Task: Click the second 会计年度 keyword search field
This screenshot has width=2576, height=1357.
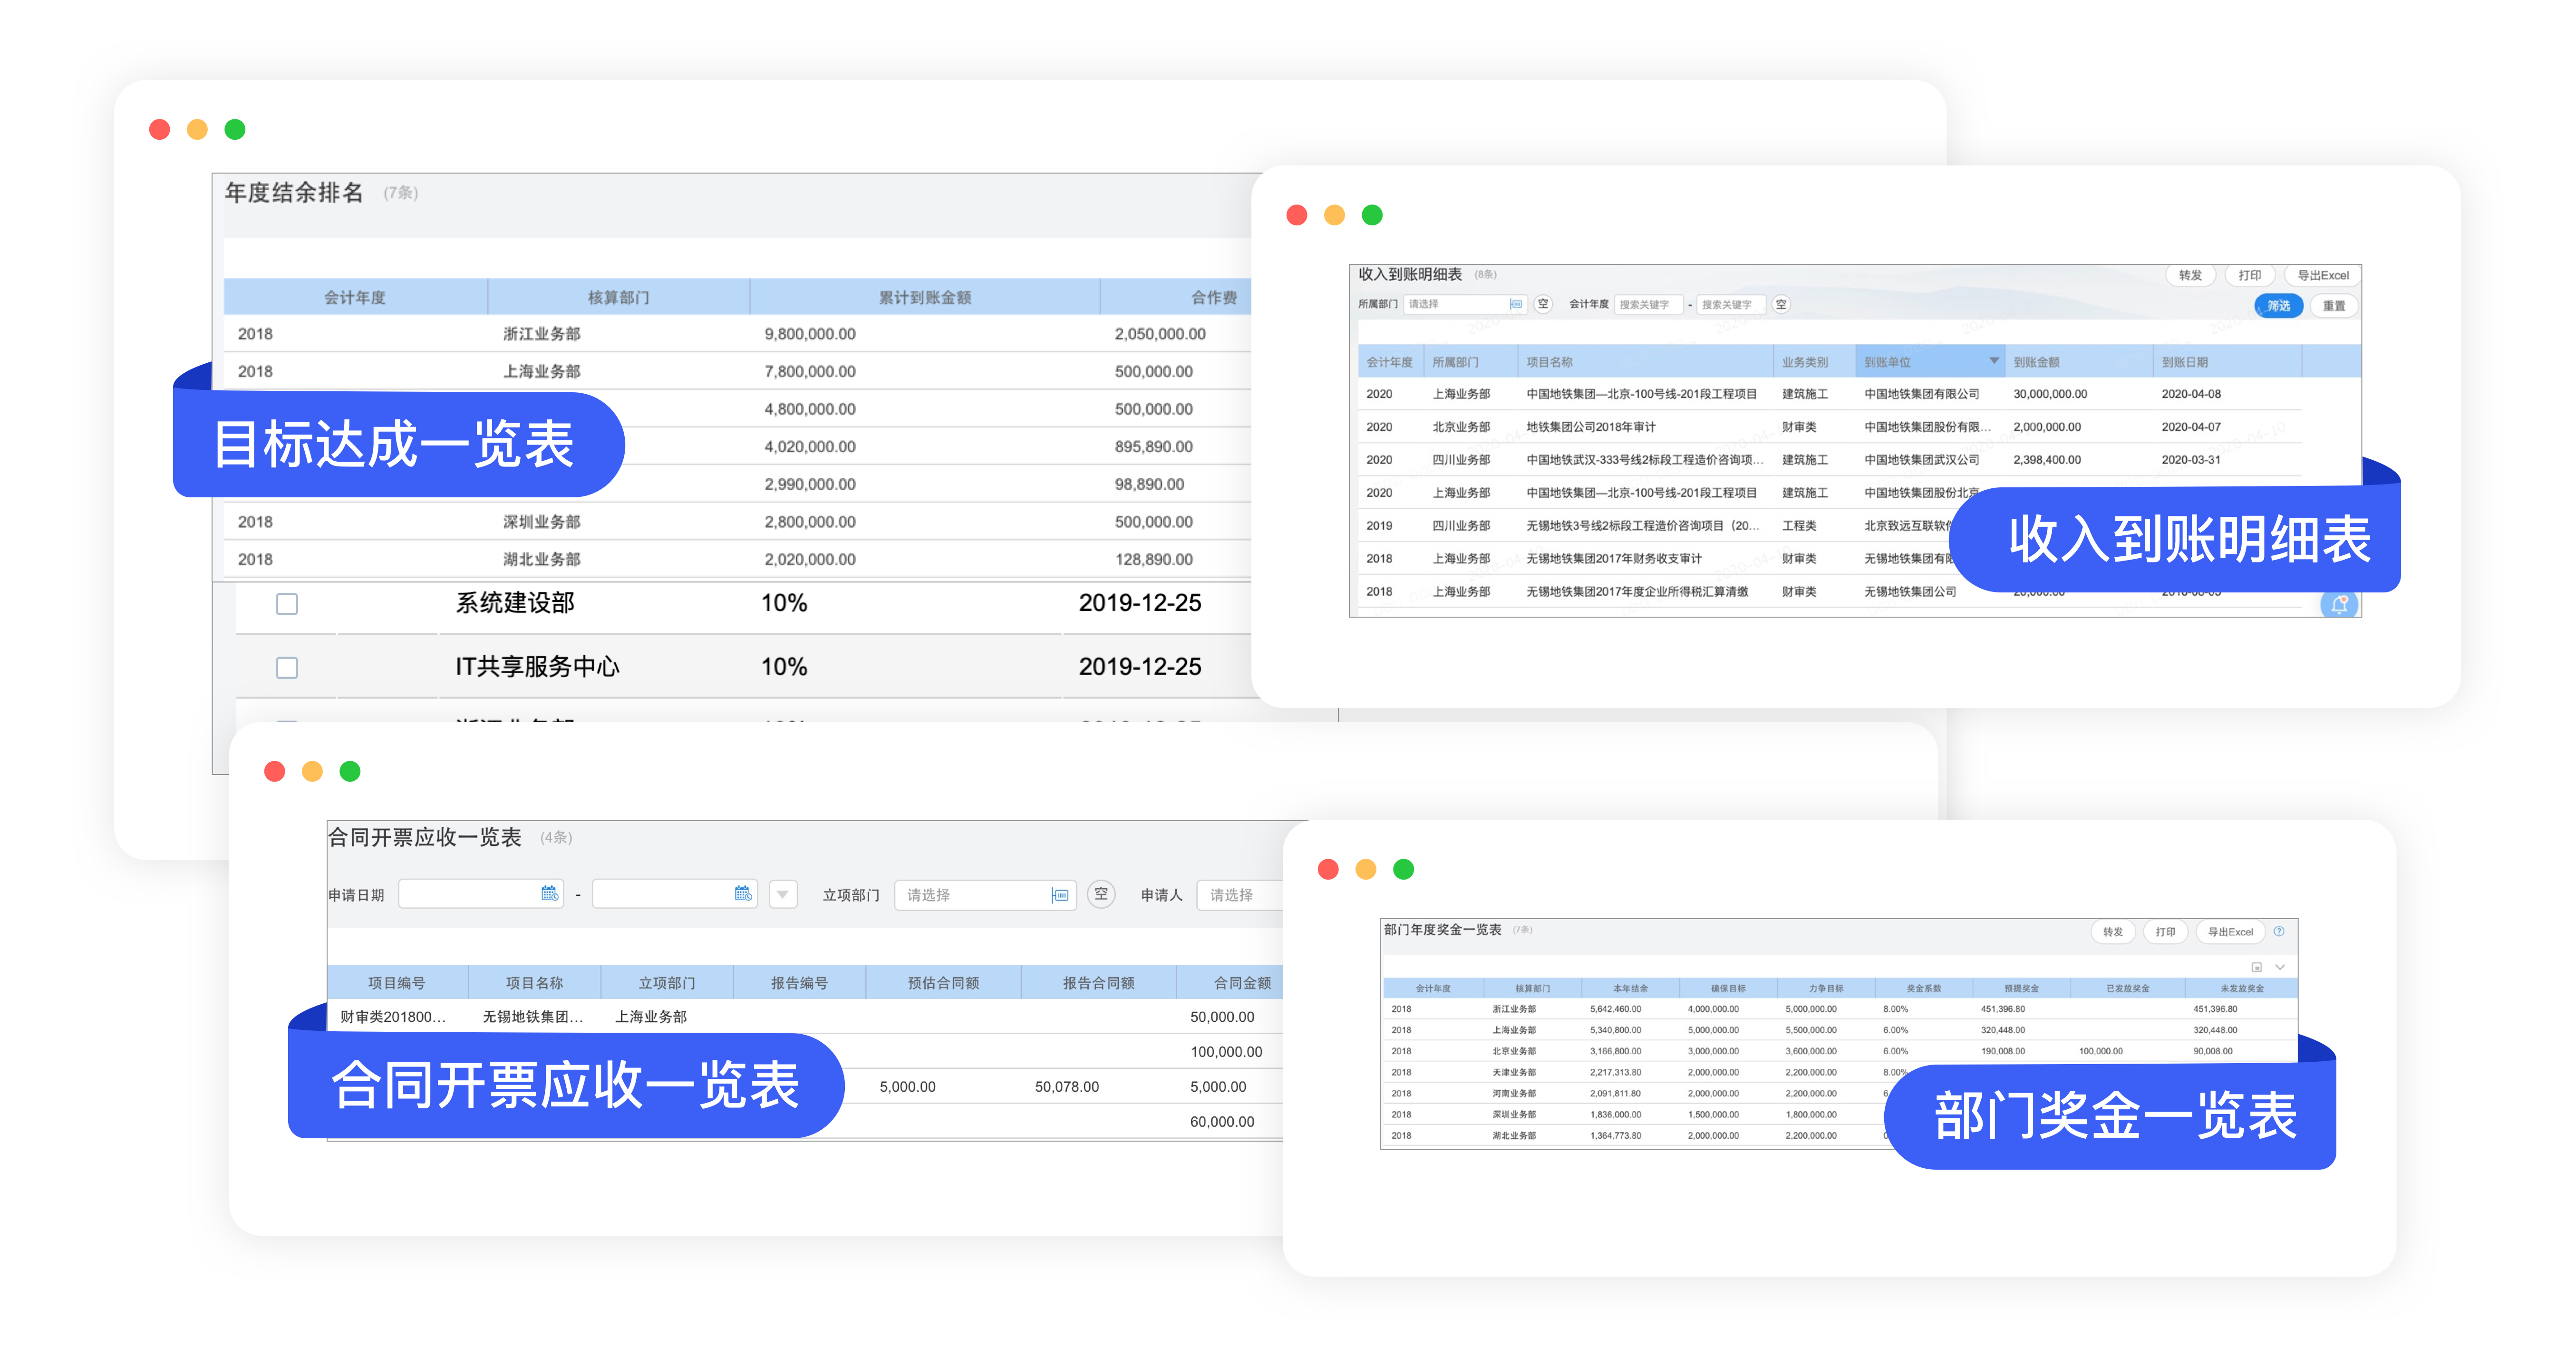Action: [x=1730, y=304]
